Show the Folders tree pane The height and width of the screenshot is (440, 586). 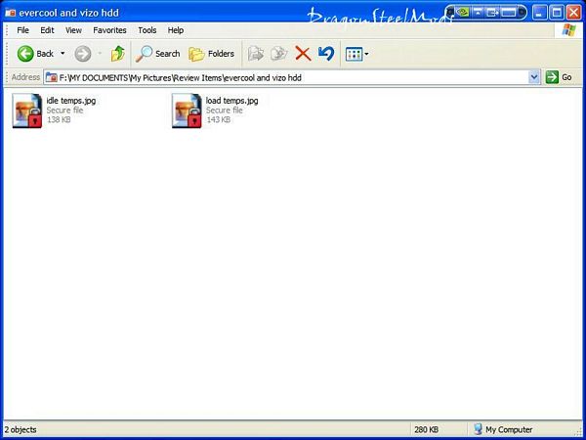click(x=211, y=54)
